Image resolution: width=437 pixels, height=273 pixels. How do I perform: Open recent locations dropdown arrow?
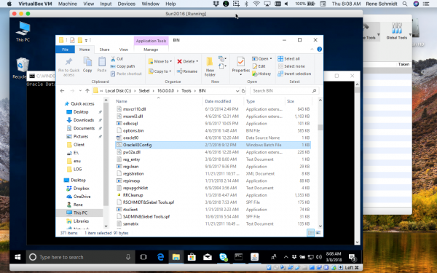[80, 91]
